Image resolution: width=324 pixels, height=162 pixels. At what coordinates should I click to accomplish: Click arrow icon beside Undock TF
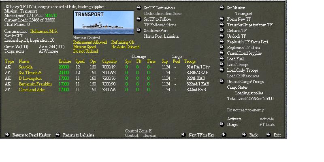click(222, 36)
